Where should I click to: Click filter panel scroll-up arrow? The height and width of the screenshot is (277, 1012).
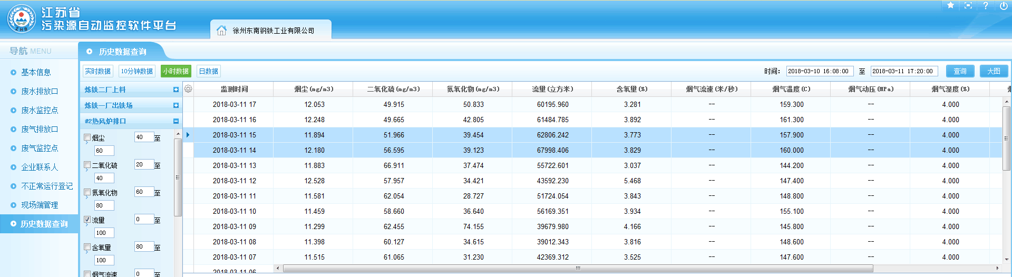click(x=178, y=134)
